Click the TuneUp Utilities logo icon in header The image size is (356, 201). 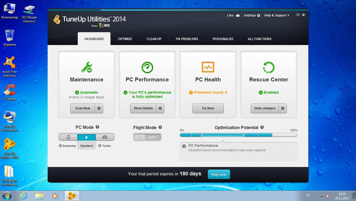click(x=57, y=19)
